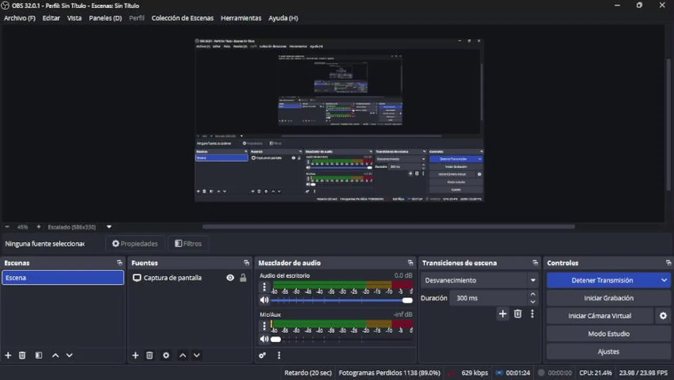Pop out the Controles dock icon
674x380 pixels.
coord(668,262)
